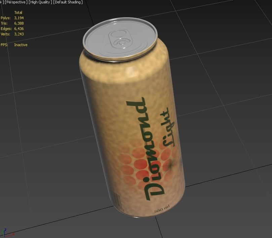
Task: Open the [Perspective] viewport label menu
Action: pyautogui.click(x=16, y=2)
